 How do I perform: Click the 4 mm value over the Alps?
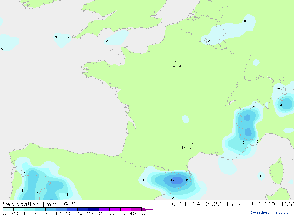point(242,125)
